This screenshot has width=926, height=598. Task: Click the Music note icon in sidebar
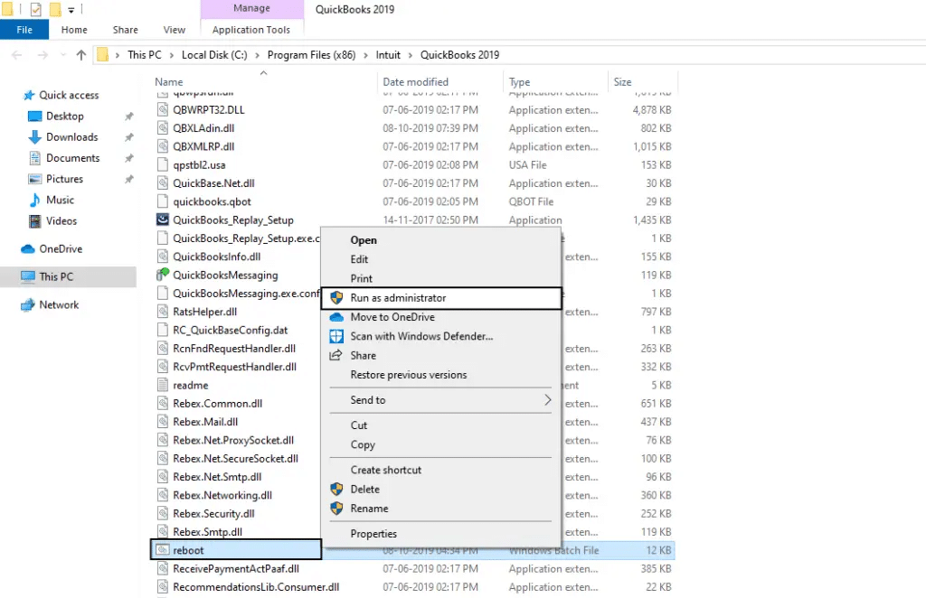pos(35,200)
